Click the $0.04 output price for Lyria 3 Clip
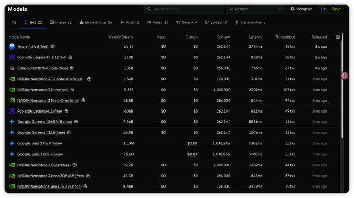The width and height of the screenshot is (354, 198). (x=192, y=154)
